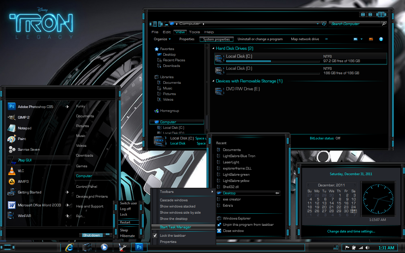The width and height of the screenshot is (405, 253).
Task: Click the tools icon on the taskbar
Action: (122, 247)
